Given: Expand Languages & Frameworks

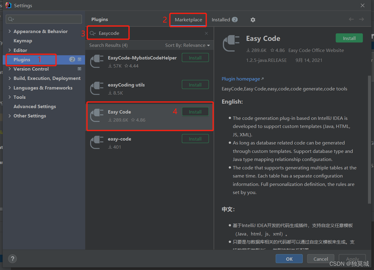Looking at the screenshot, I should pyautogui.click(x=10, y=88).
